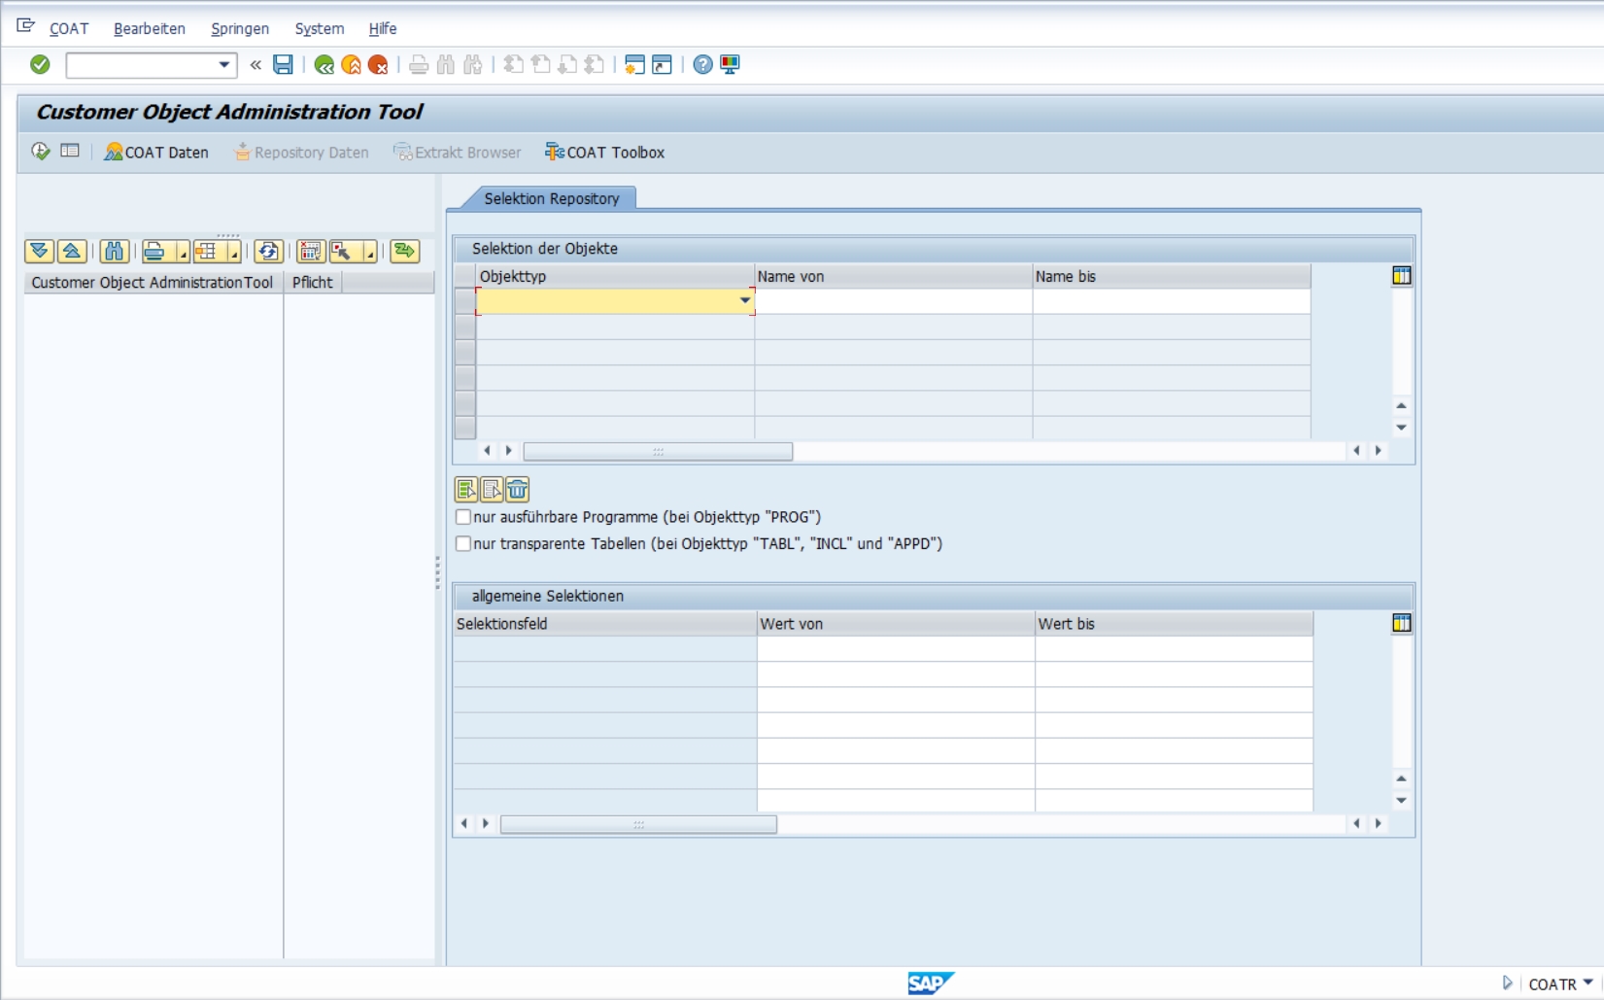Click the Collapse all nodes tree icon
This screenshot has height=1000, width=1604.
click(x=72, y=252)
